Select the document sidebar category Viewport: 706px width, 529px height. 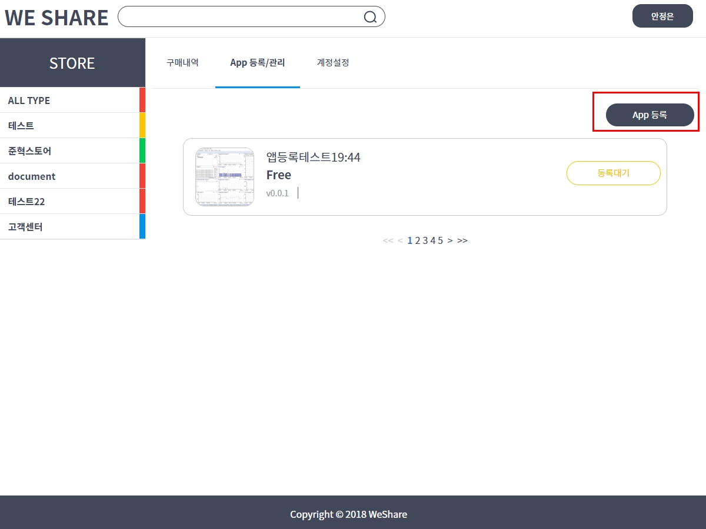click(71, 176)
